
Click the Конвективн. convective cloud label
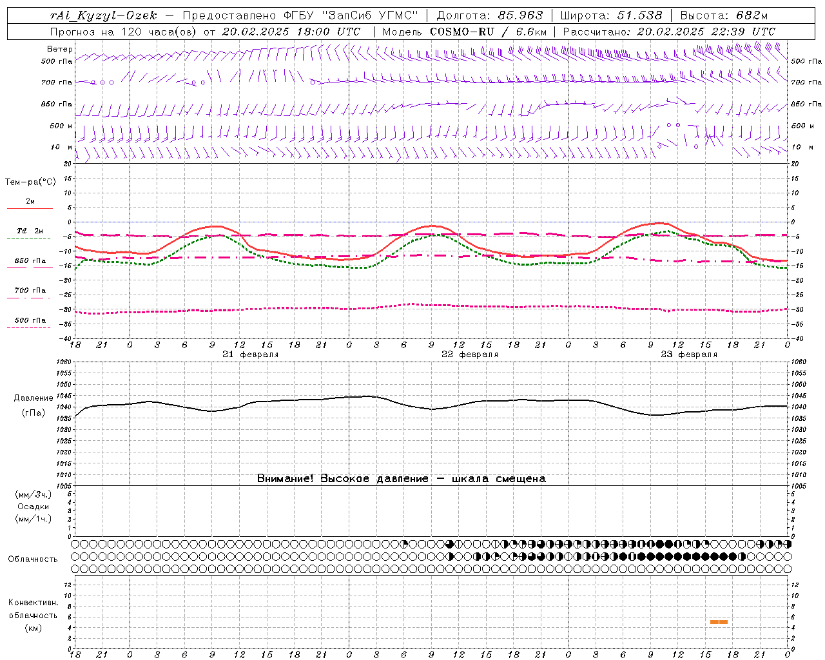point(34,603)
